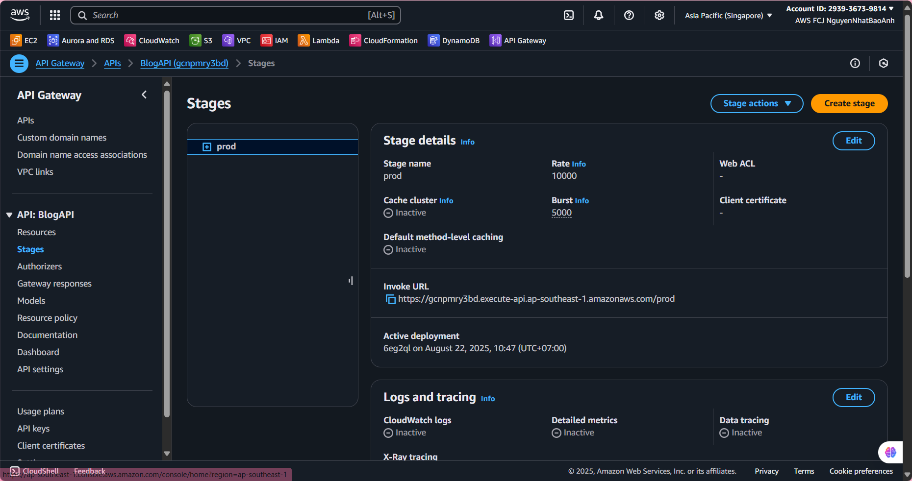Copy the Invoke URL with the copy icon
This screenshot has height=481, width=912.
pyautogui.click(x=390, y=299)
